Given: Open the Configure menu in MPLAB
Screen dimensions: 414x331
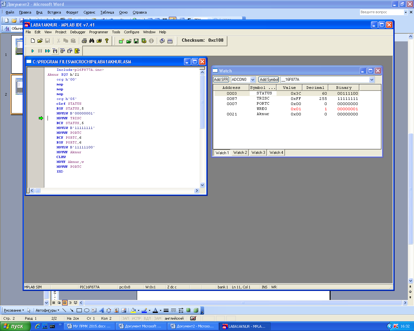Looking at the screenshot, I should point(132,32).
